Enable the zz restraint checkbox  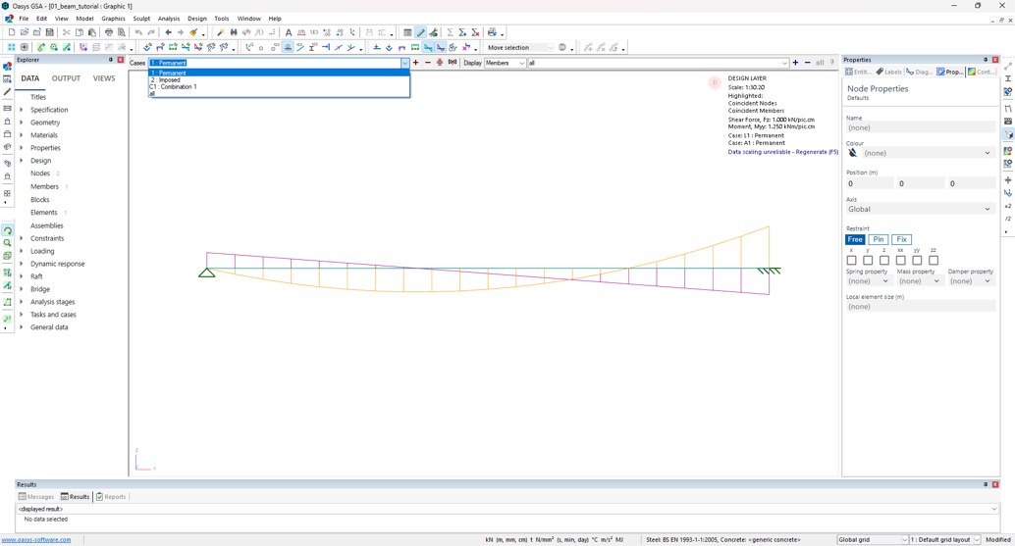(x=934, y=261)
